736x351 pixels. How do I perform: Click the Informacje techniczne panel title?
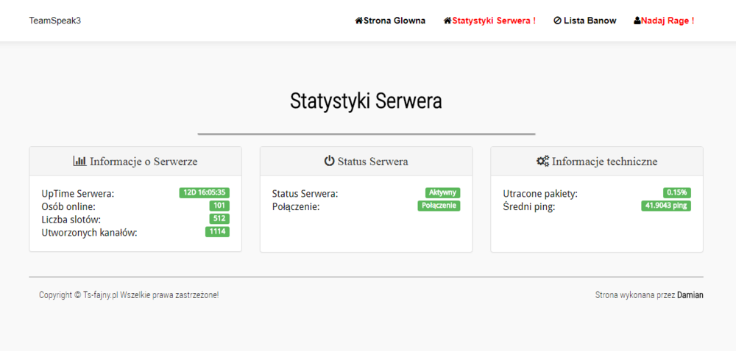604,162
